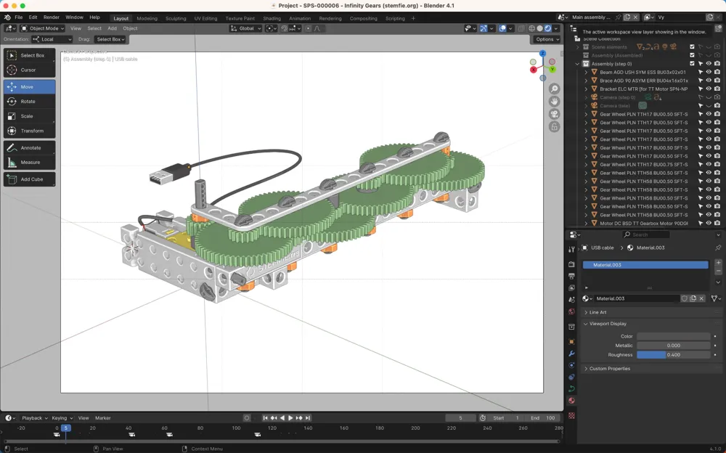
Task: Select the Cursor tool
Action: point(29,70)
